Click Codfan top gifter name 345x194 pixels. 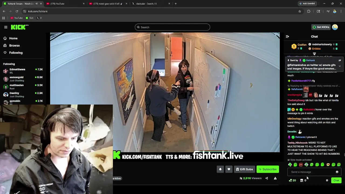click(x=302, y=45)
